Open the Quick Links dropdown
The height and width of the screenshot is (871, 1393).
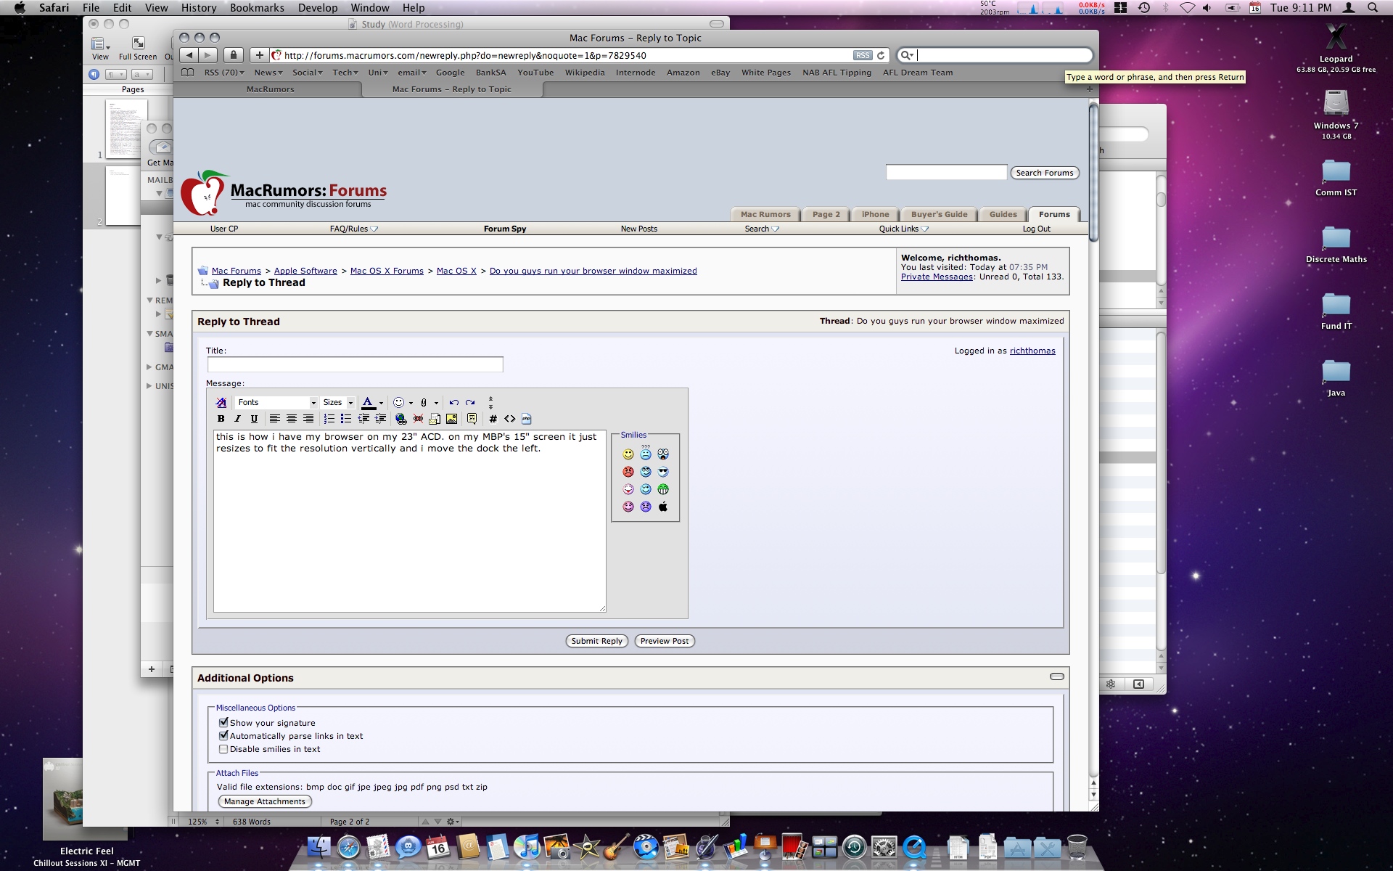pyautogui.click(x=903, y=229)
